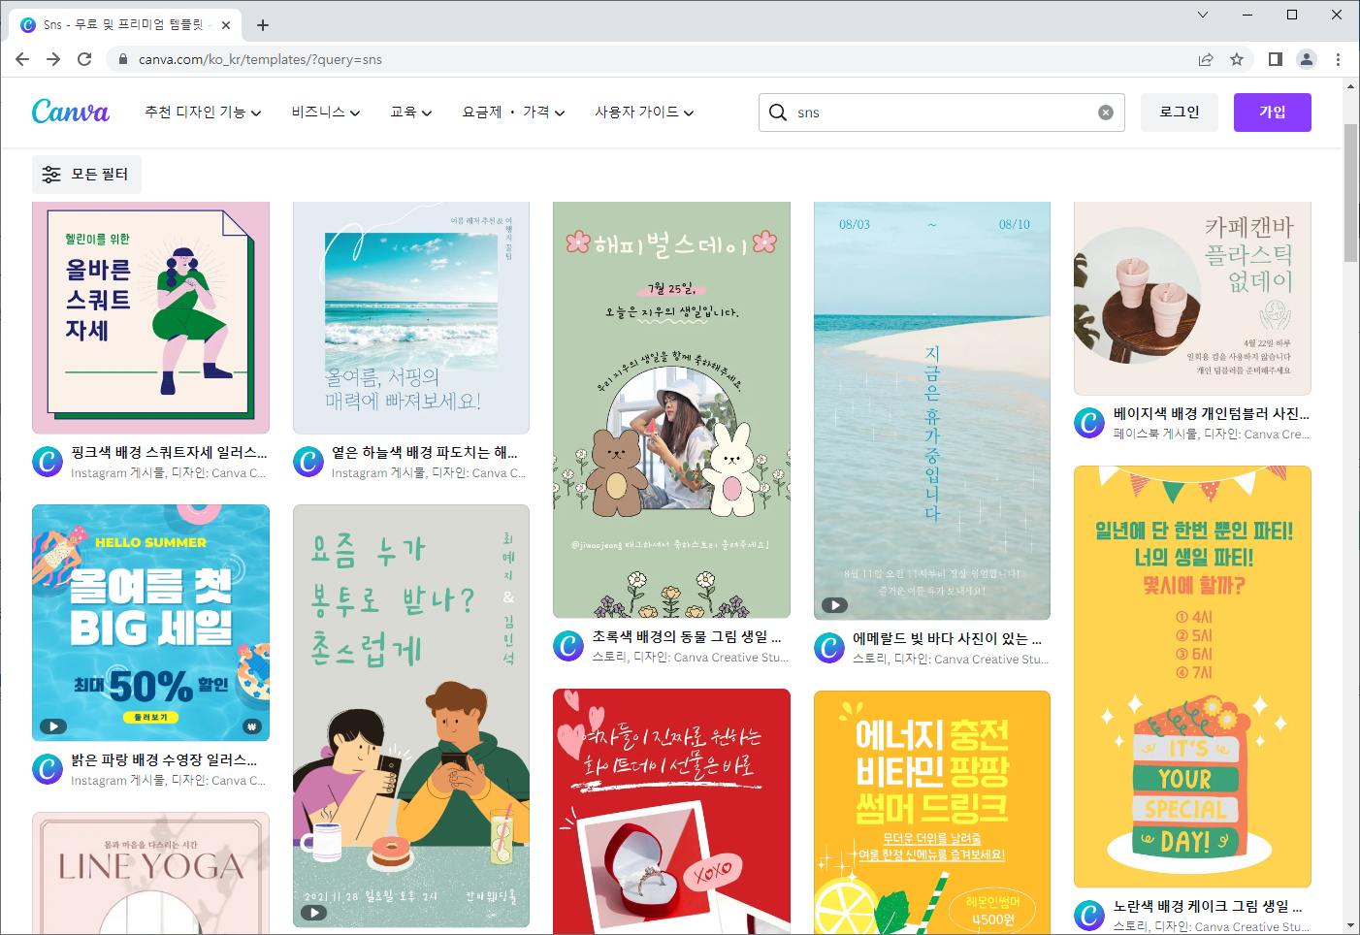Open the pink squat posture template

click(150, 317)
